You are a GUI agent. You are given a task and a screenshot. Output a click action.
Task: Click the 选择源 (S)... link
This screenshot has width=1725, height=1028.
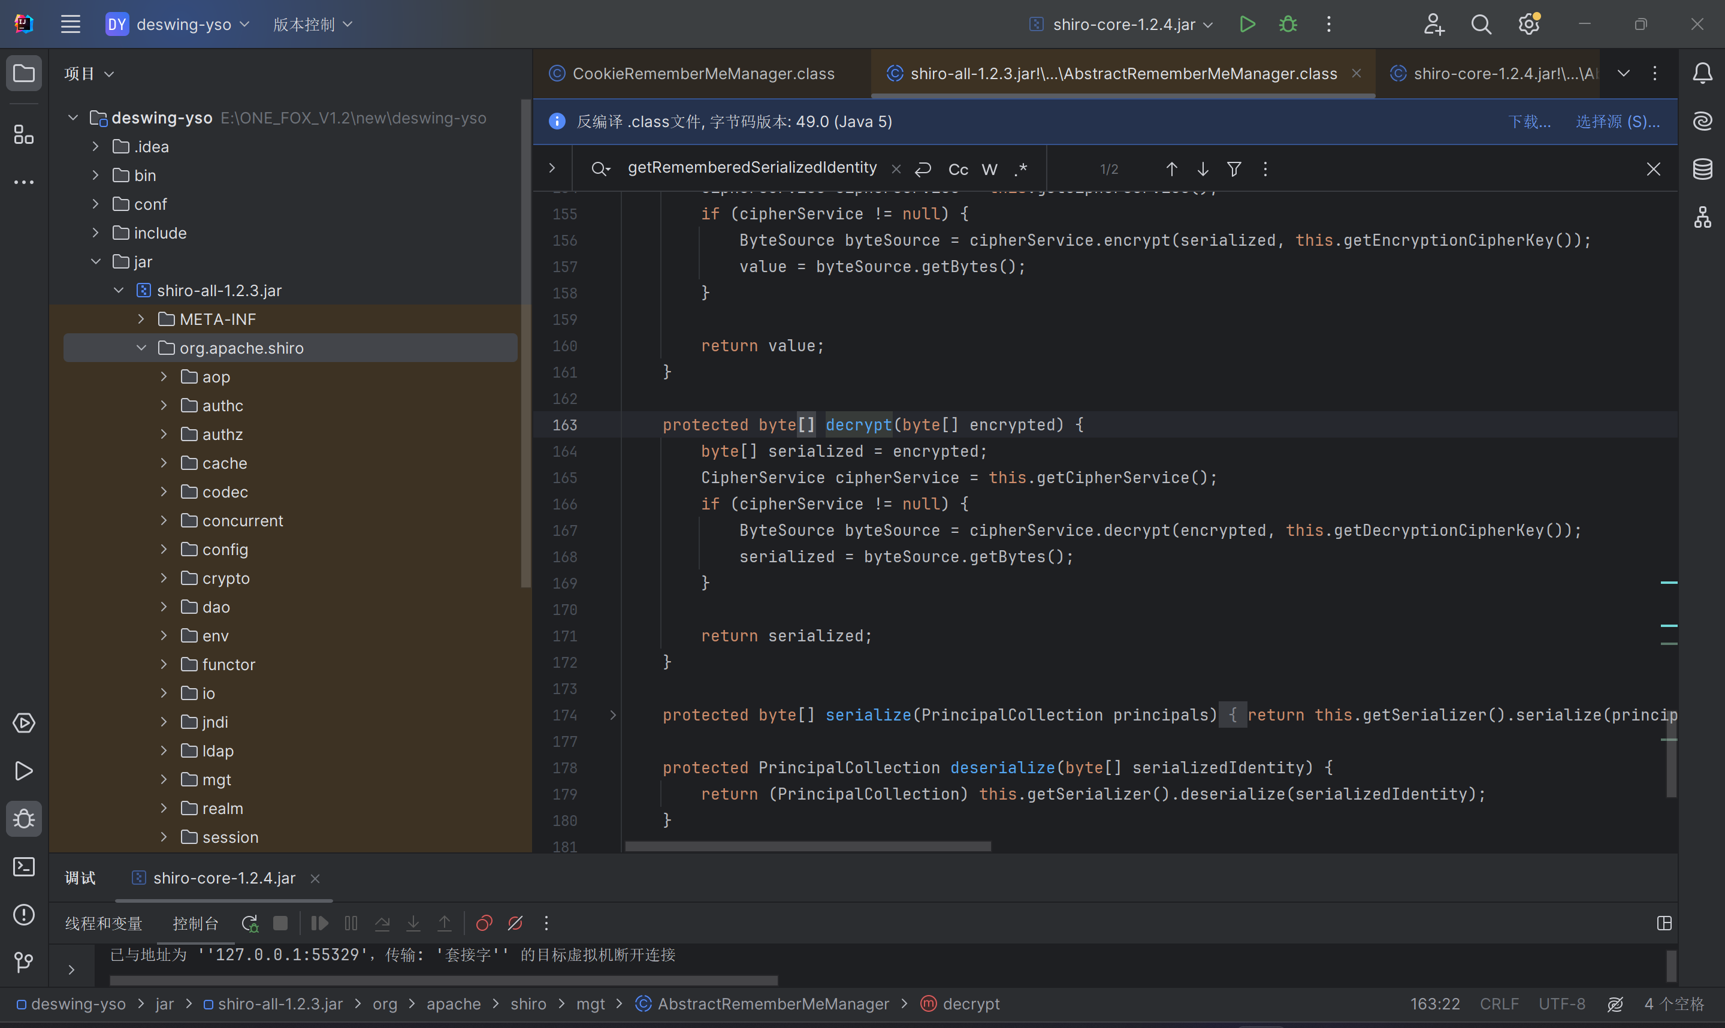click(1617, 122)
